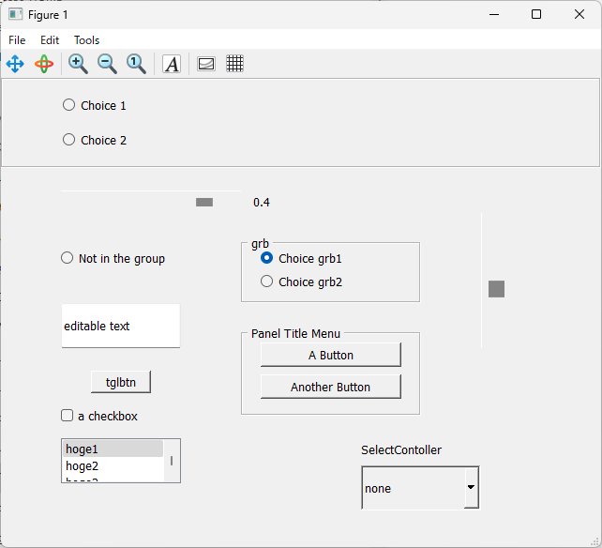This screenshot has height=548, width=602.
Task: Select the Choice 1 radio button
Action: pyautogui.click(x=68, y=105)
